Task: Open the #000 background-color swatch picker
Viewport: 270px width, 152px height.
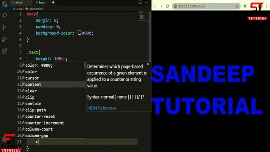Action: (x=79, y=33)
